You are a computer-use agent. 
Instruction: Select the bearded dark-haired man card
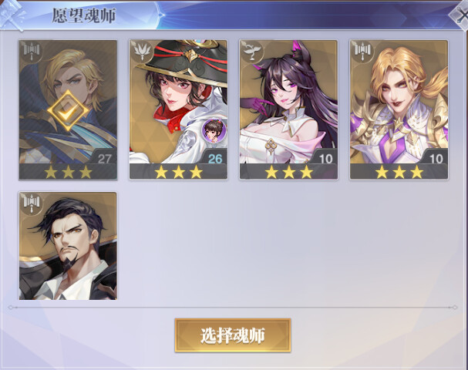coord(68,246)
